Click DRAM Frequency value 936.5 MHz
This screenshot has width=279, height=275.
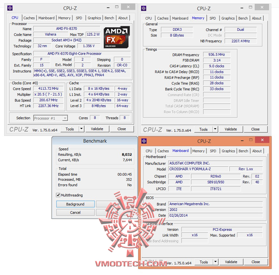[217, 54]
